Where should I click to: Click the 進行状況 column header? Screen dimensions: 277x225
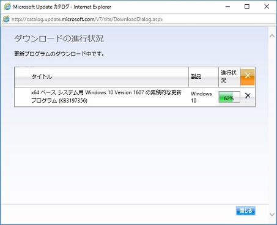(229, 77)
